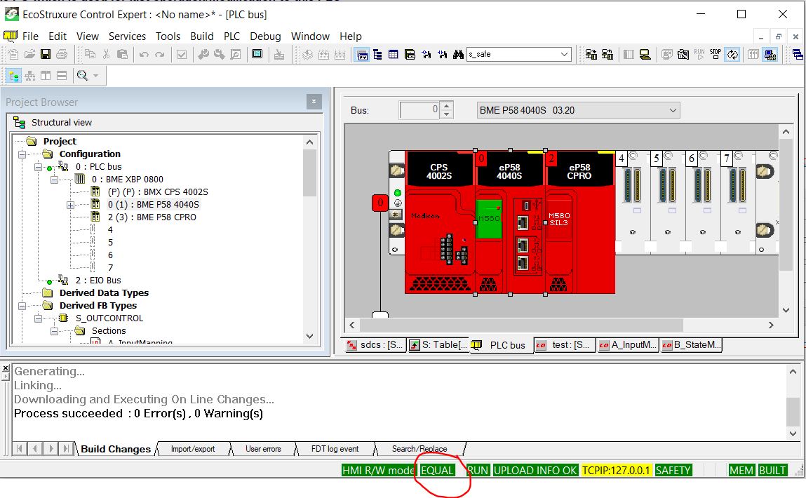The width and height of the screenshot is (806, 498).
Task: Open the A_InputM... window tab
Action: [628, 345]
